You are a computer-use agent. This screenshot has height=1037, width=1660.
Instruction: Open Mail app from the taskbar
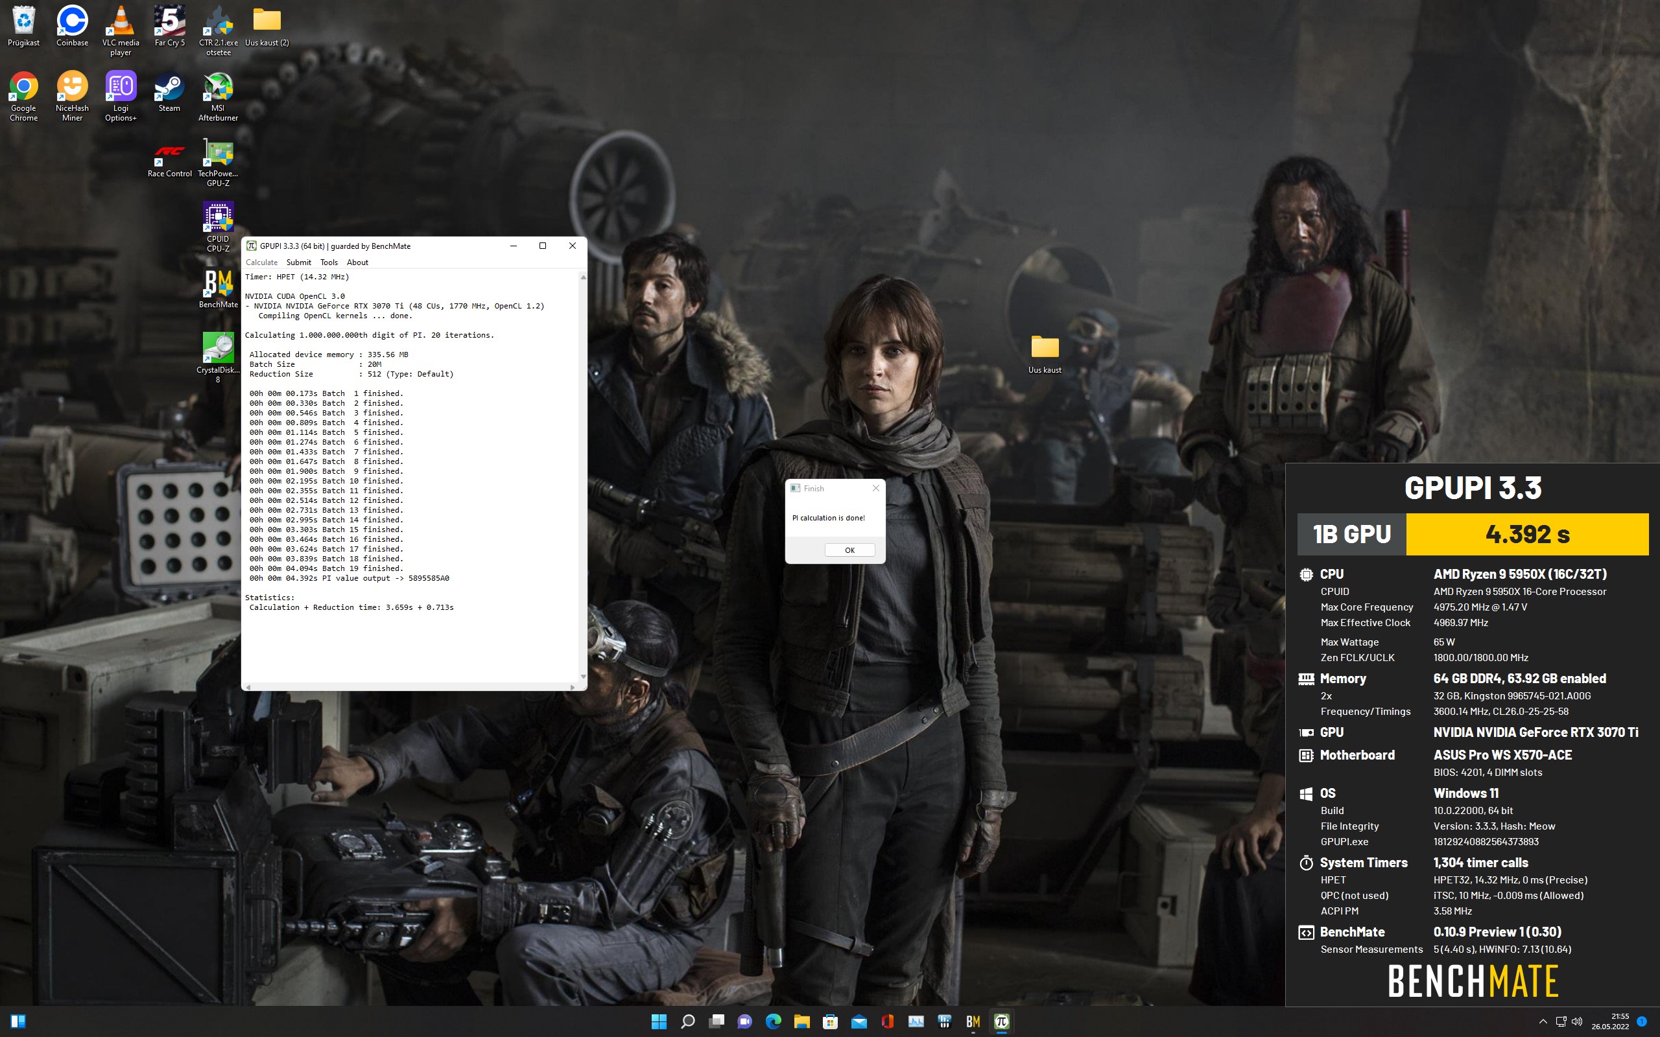(859, 1021)
